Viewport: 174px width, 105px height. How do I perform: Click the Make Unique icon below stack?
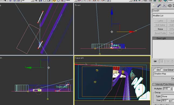pyautogui.click(x=168, y=61)
